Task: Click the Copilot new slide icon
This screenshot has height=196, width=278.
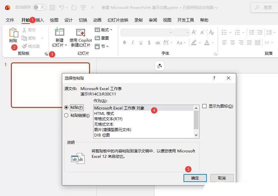Action: [81, 32]
